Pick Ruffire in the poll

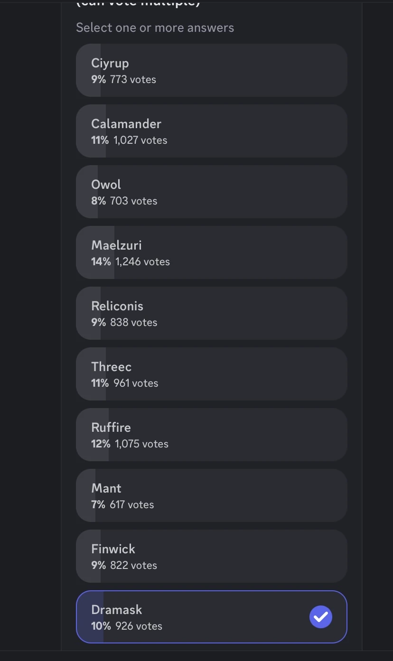click(x=211, y=435)
